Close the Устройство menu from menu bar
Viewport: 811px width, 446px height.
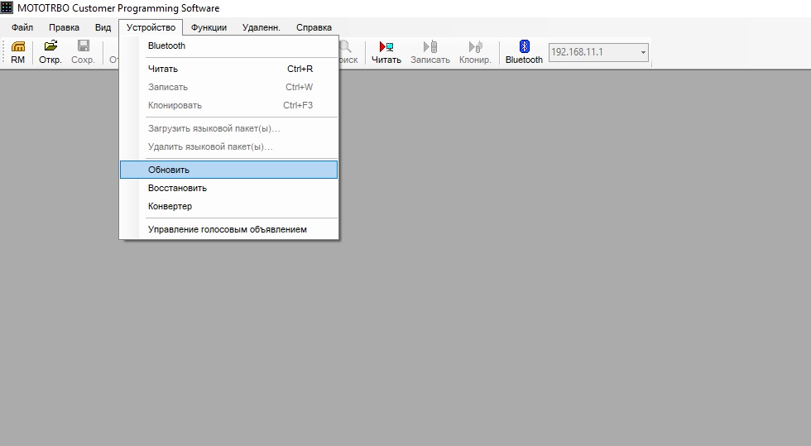[x=151, y=27]
